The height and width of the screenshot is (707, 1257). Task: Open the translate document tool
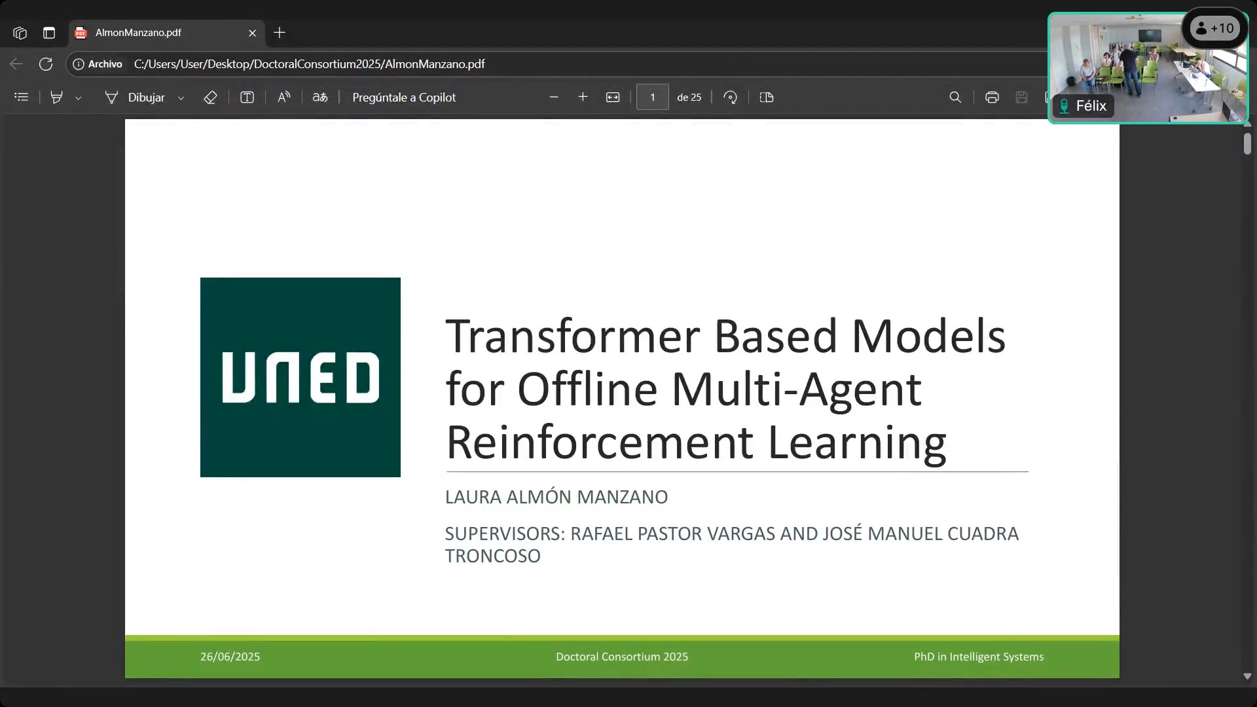point(320,98)
